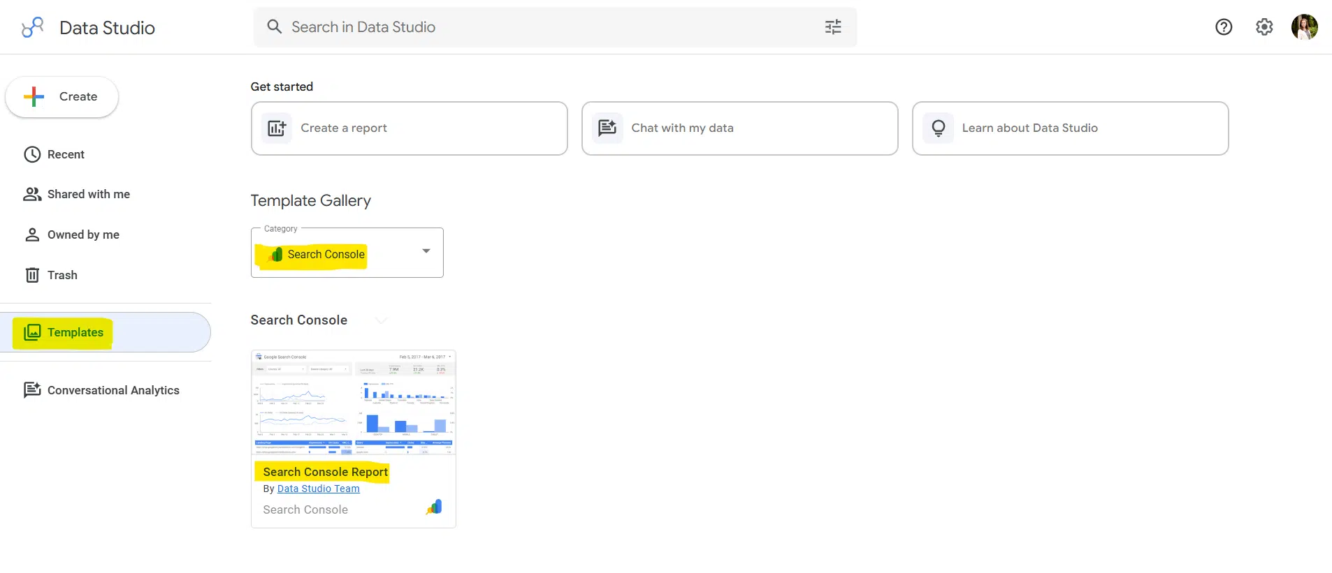This screenshot has width=1332, height=573.
Task: Click the chart-plus icon in Create a report
Action: click(277, 128)
